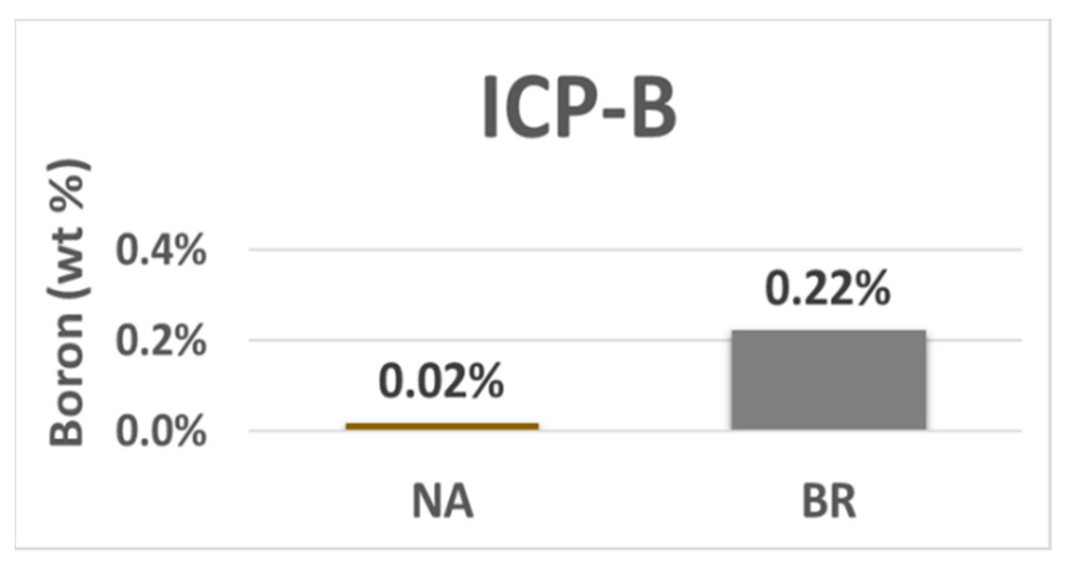
Task: Select the NA category label
Action: [442, 502]
